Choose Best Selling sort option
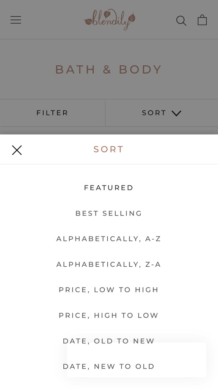 [109, 213]
